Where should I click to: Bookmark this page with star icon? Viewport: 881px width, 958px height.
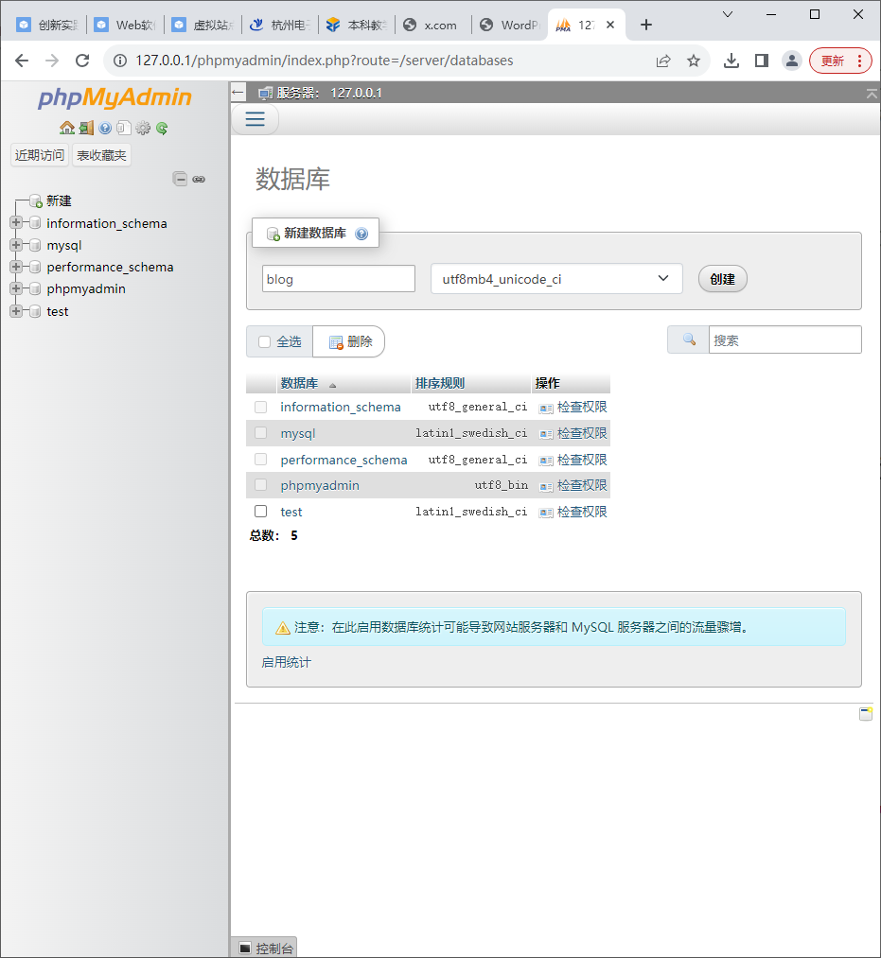tap(694, 61)
